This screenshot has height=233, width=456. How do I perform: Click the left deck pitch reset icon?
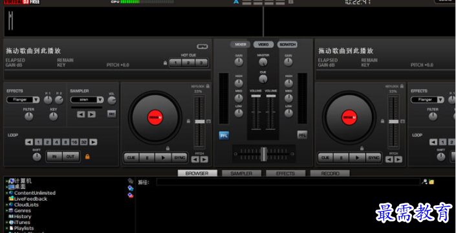[208, 121]
